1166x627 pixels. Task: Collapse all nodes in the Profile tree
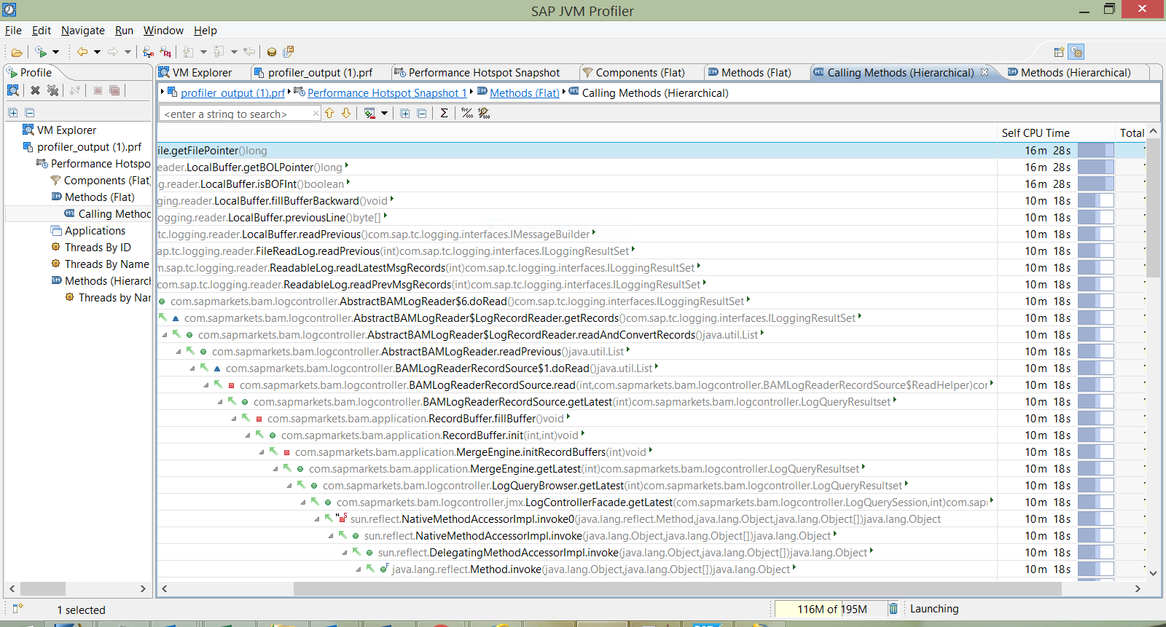click(30, 113)
